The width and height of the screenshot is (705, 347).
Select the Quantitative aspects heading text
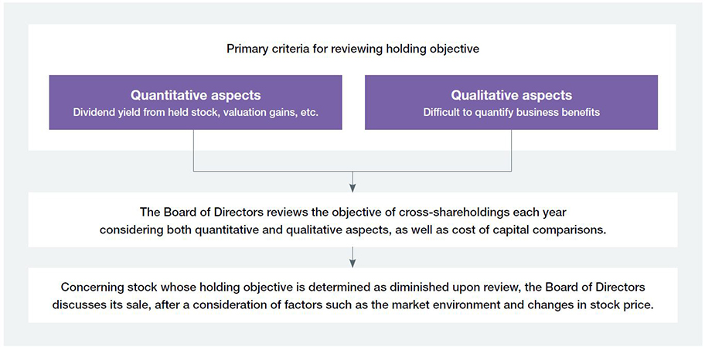pos(196,95)
